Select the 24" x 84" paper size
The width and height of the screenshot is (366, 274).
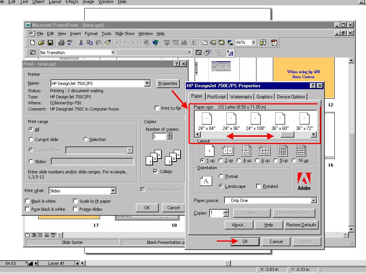tap(206, 121)
